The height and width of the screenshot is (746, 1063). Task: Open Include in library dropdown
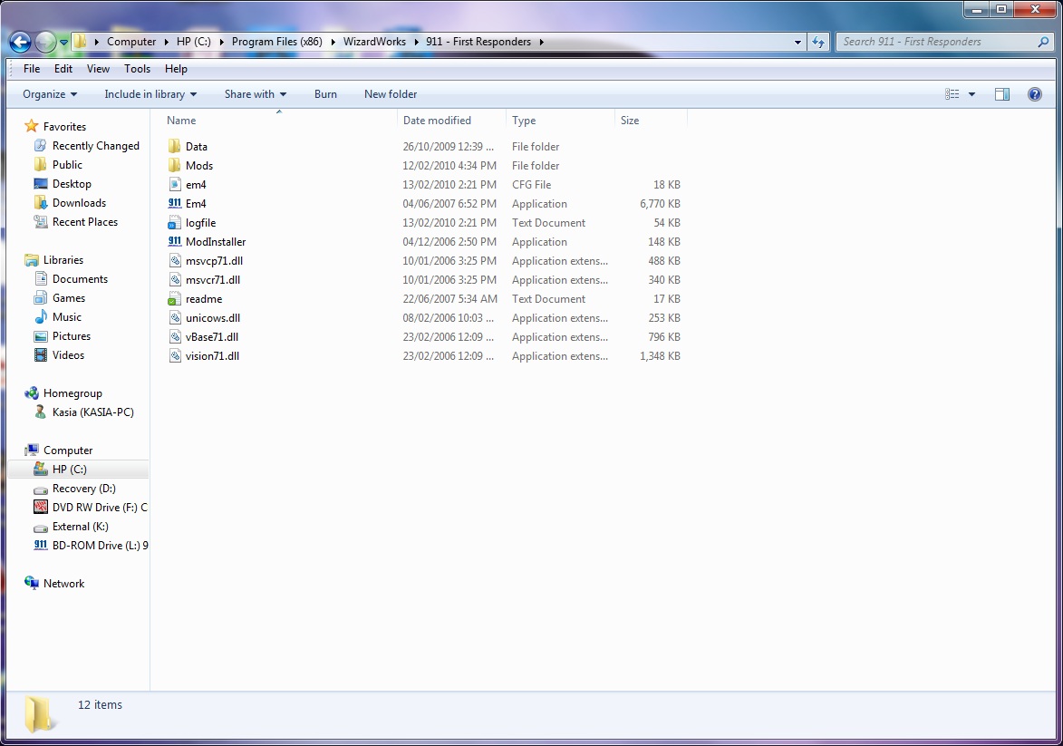tap(150, 94)
